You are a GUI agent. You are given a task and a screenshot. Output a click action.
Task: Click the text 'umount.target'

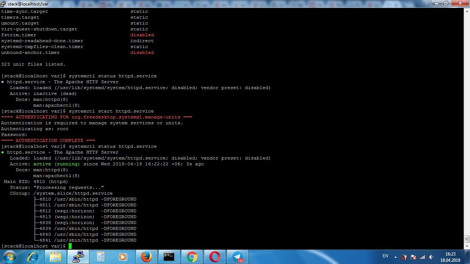20,23
